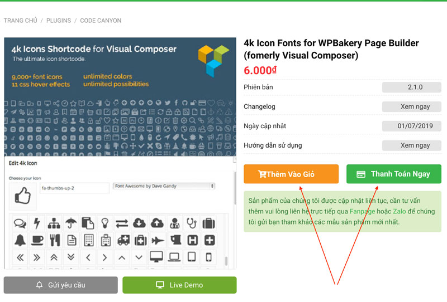Open the Zalo contact link

399,211
